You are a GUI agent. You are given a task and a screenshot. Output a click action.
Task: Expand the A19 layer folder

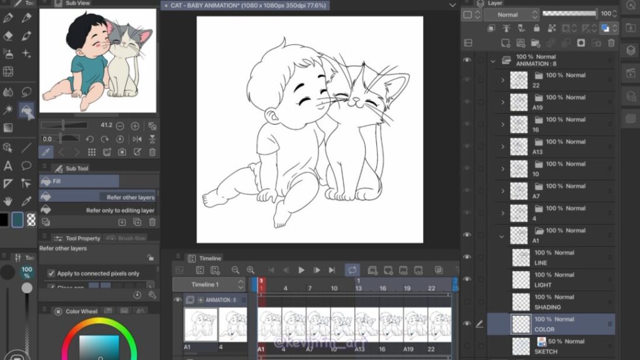tap(502, 102)
